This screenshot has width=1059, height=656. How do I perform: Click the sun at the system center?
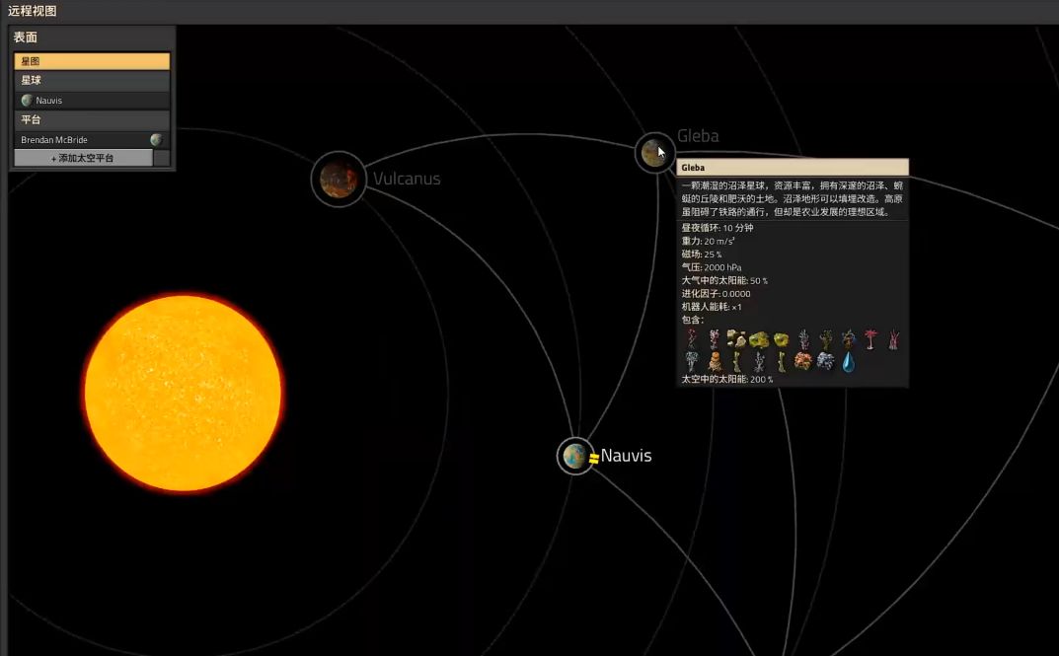183,393
